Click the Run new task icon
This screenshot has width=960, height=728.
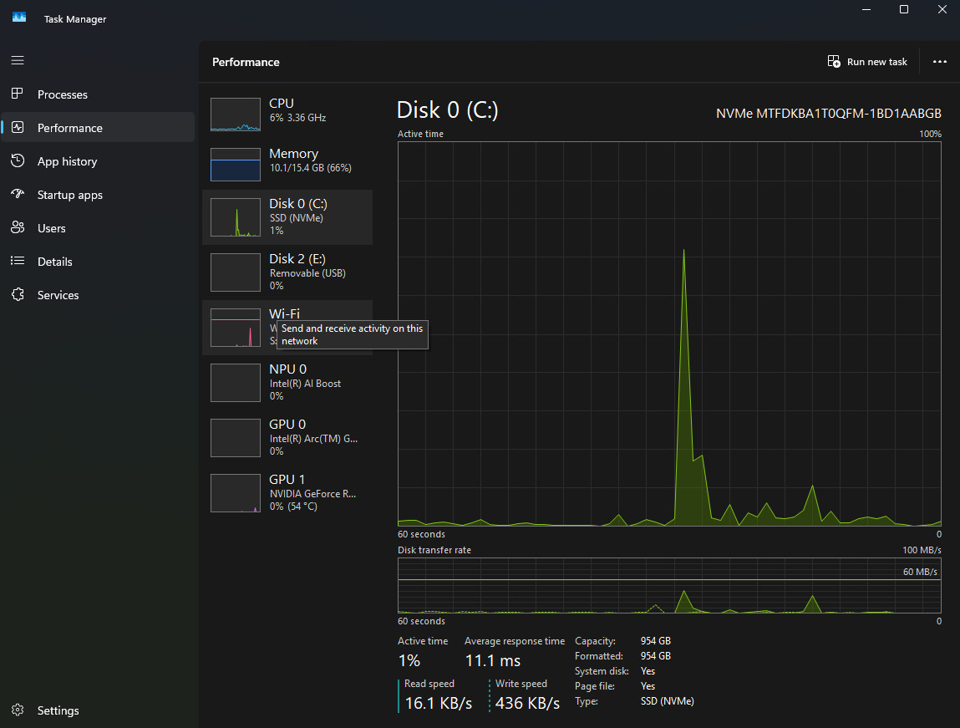click(x=834, y=61)
